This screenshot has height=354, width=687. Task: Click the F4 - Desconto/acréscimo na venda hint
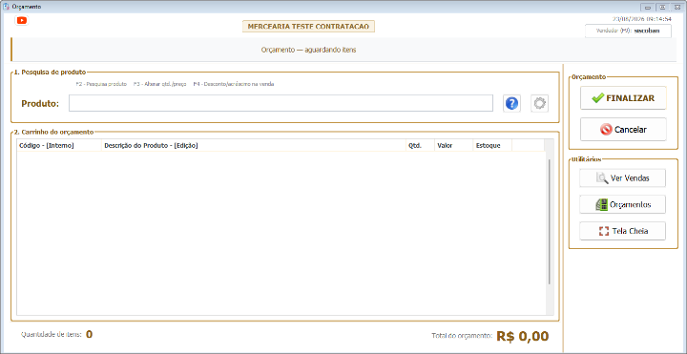[x=234, y=84]
